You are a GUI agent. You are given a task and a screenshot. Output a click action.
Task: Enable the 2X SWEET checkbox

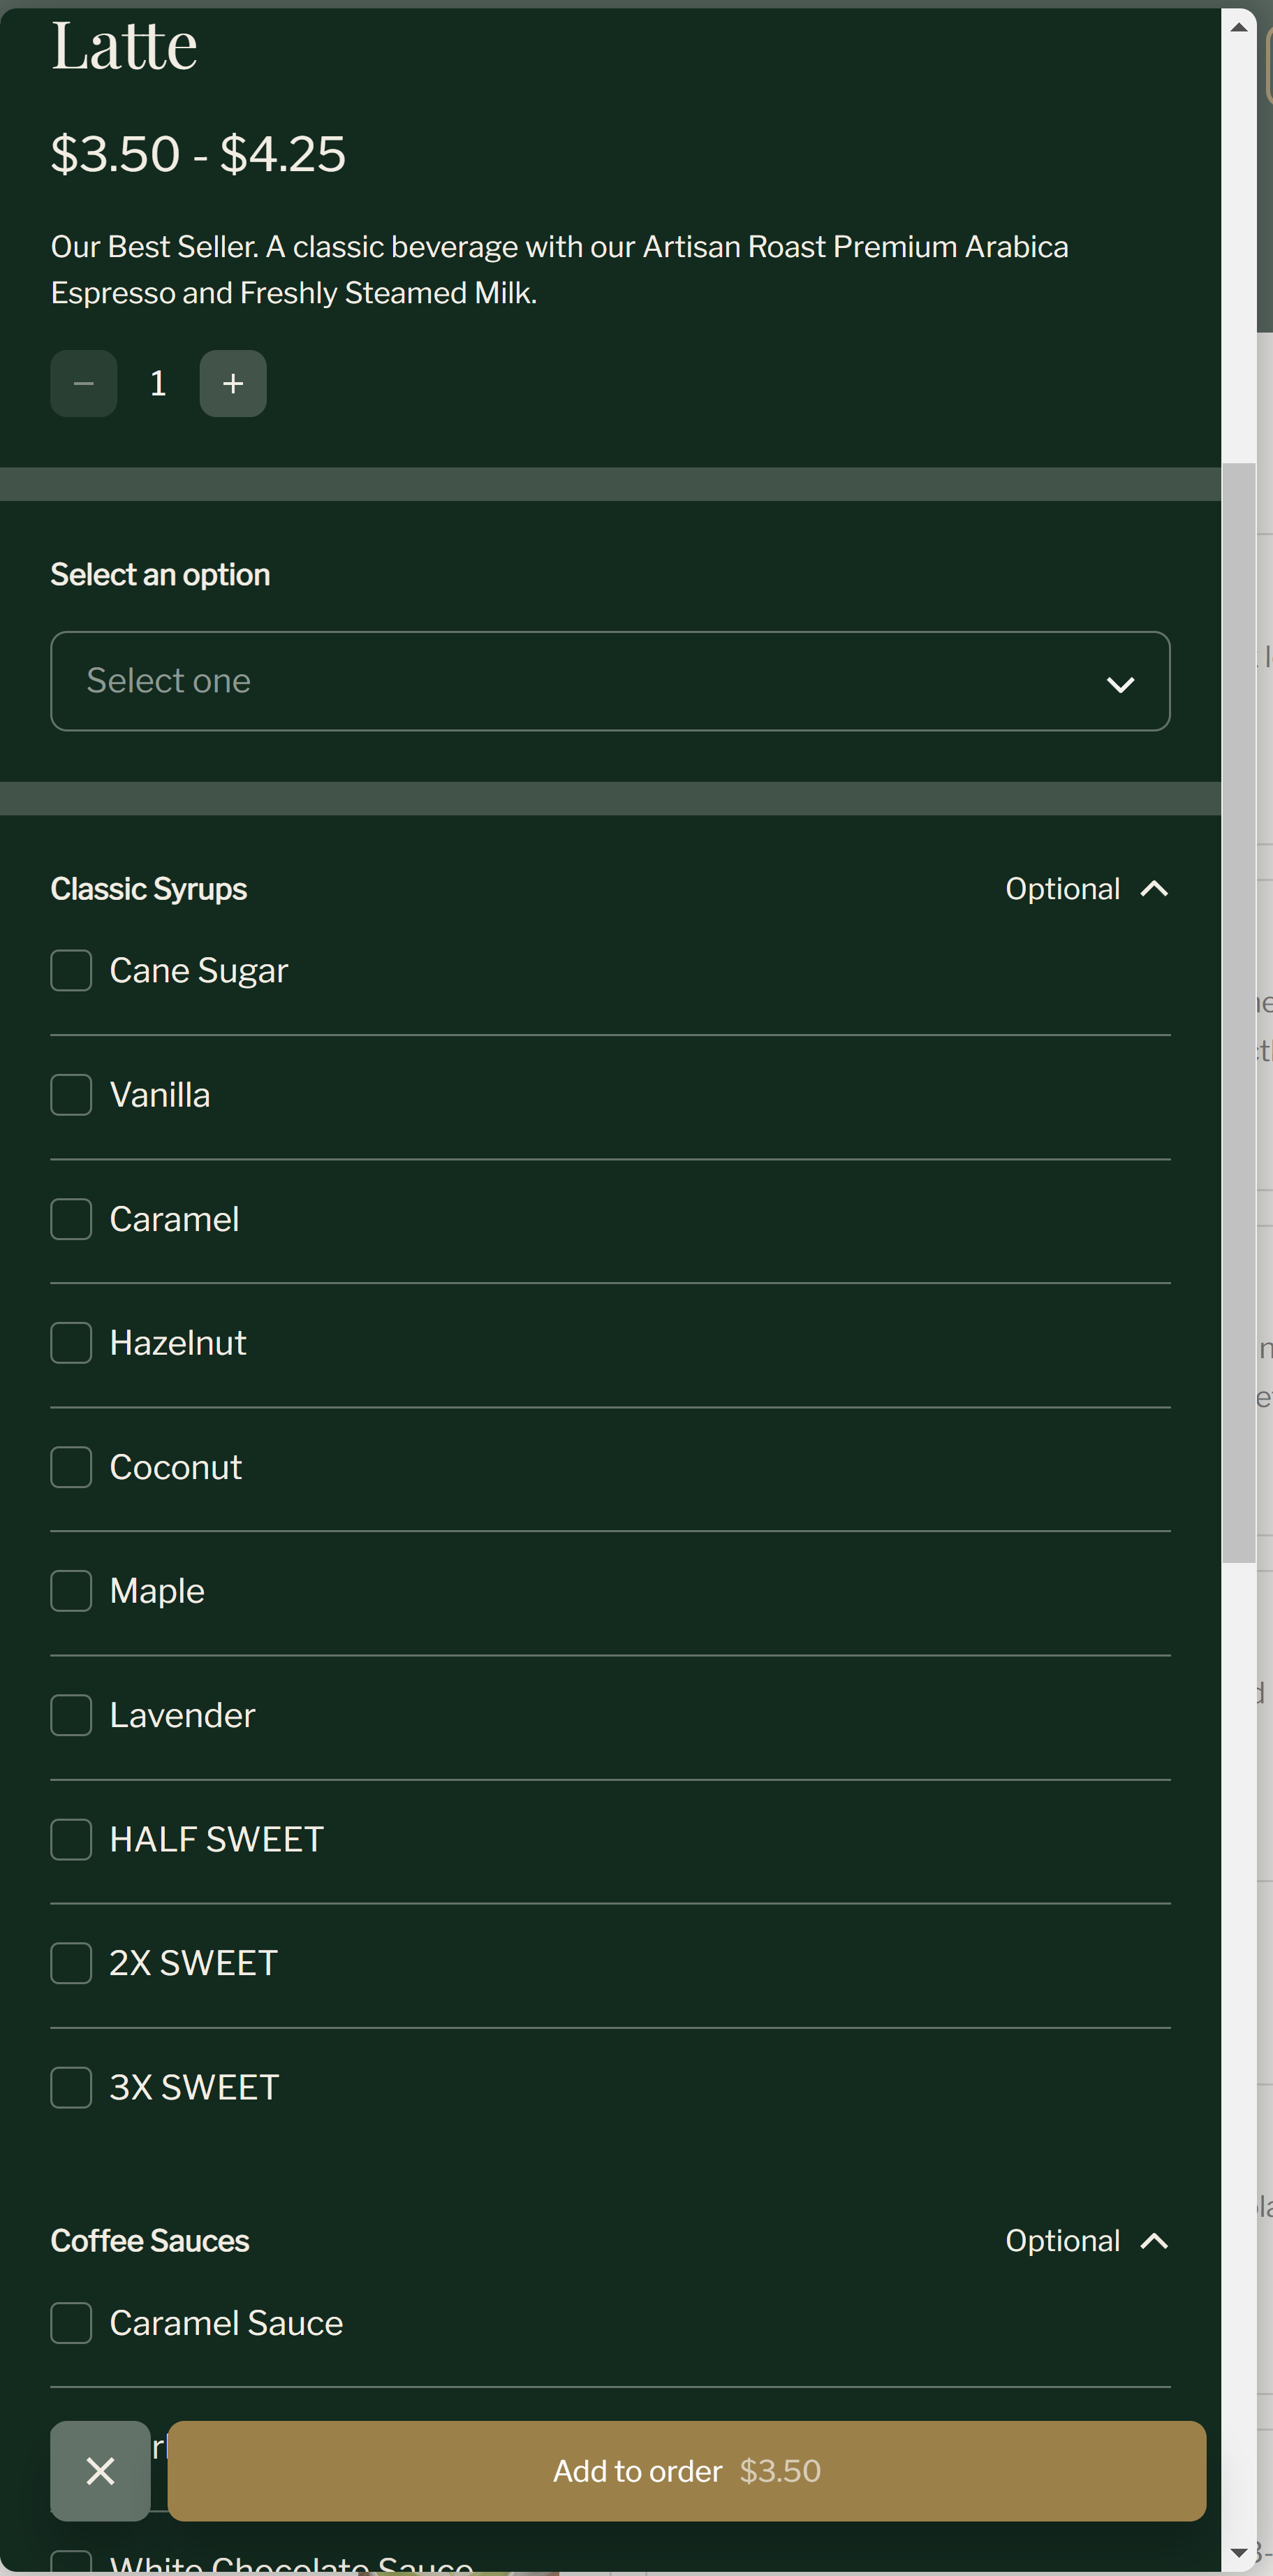(x=71, y=1962)
